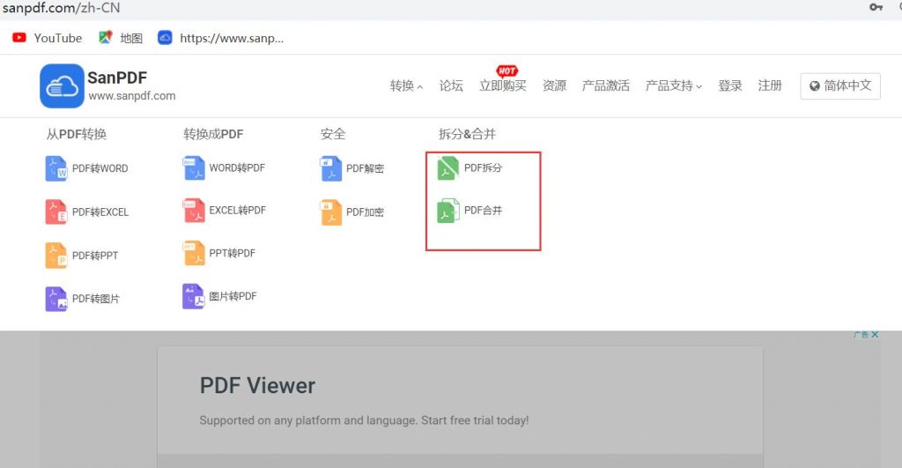The height and width of the screenshot is (468, 902).
Task: Open the PDF转EXCEL link
Action: [x=100, y=212]
